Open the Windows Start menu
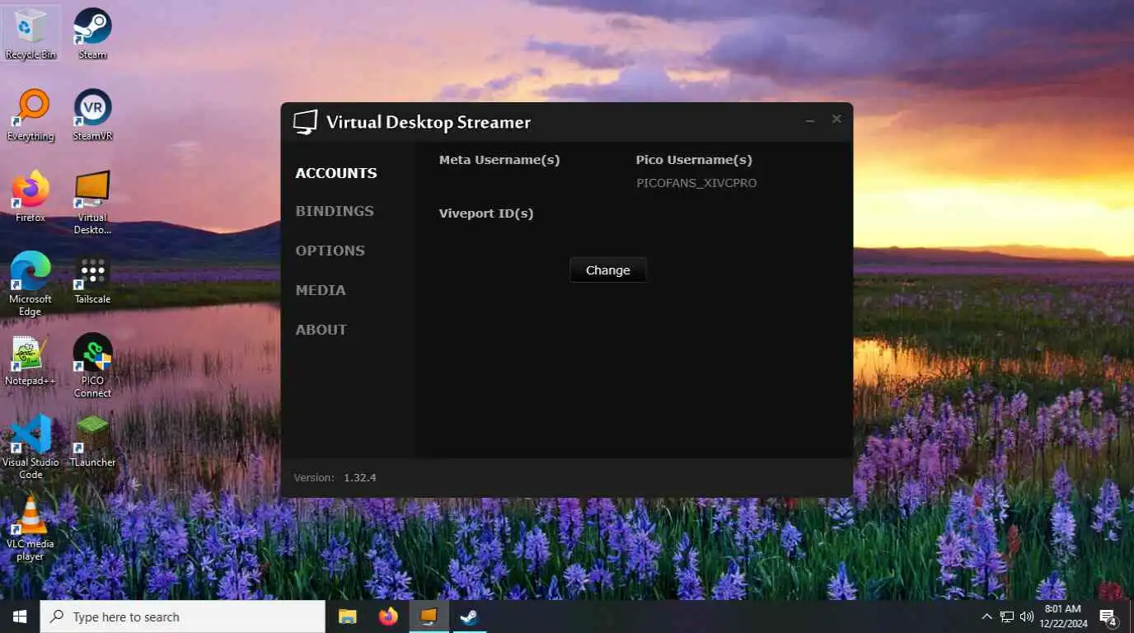The image size is (1134, 633). [x=20, y=617]
